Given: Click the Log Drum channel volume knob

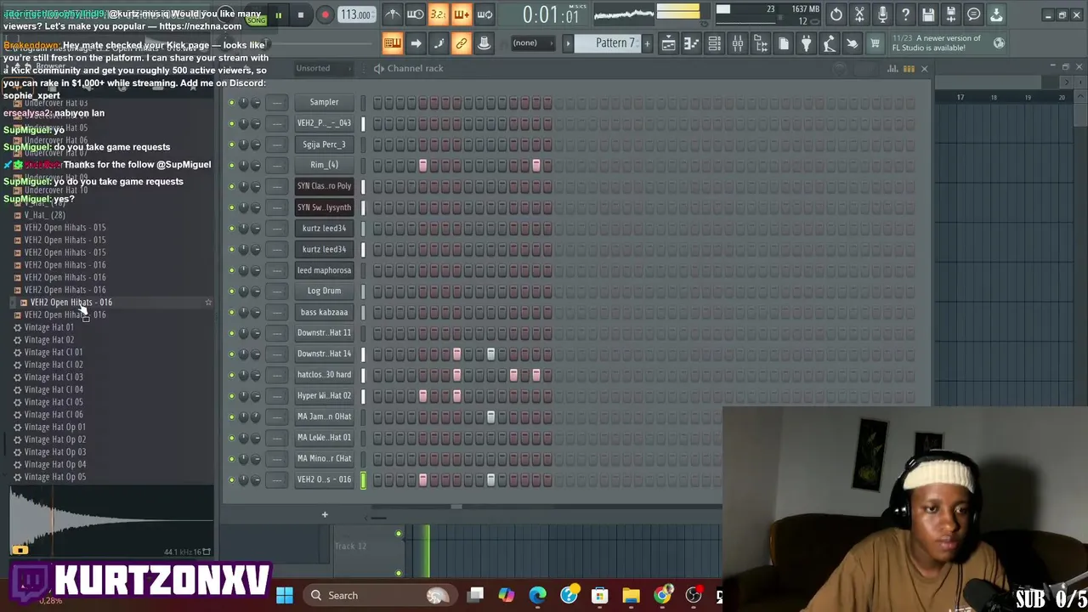Looking at the screenshot, I should pos(256,291).
